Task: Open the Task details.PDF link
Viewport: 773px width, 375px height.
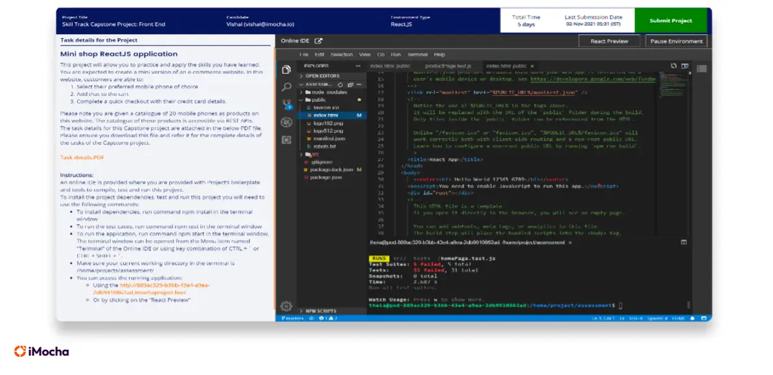Action: 82,157
